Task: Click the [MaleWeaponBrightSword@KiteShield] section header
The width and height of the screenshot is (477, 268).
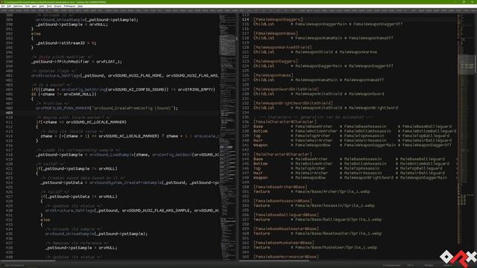Action: point(293,103)
